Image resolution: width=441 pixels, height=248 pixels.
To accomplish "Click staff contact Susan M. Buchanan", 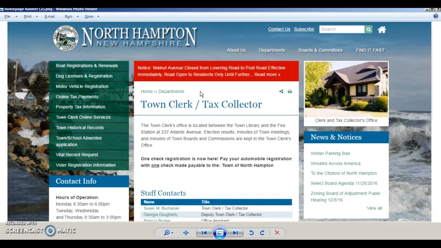I will pyautogui.click(x=161, y=208).
